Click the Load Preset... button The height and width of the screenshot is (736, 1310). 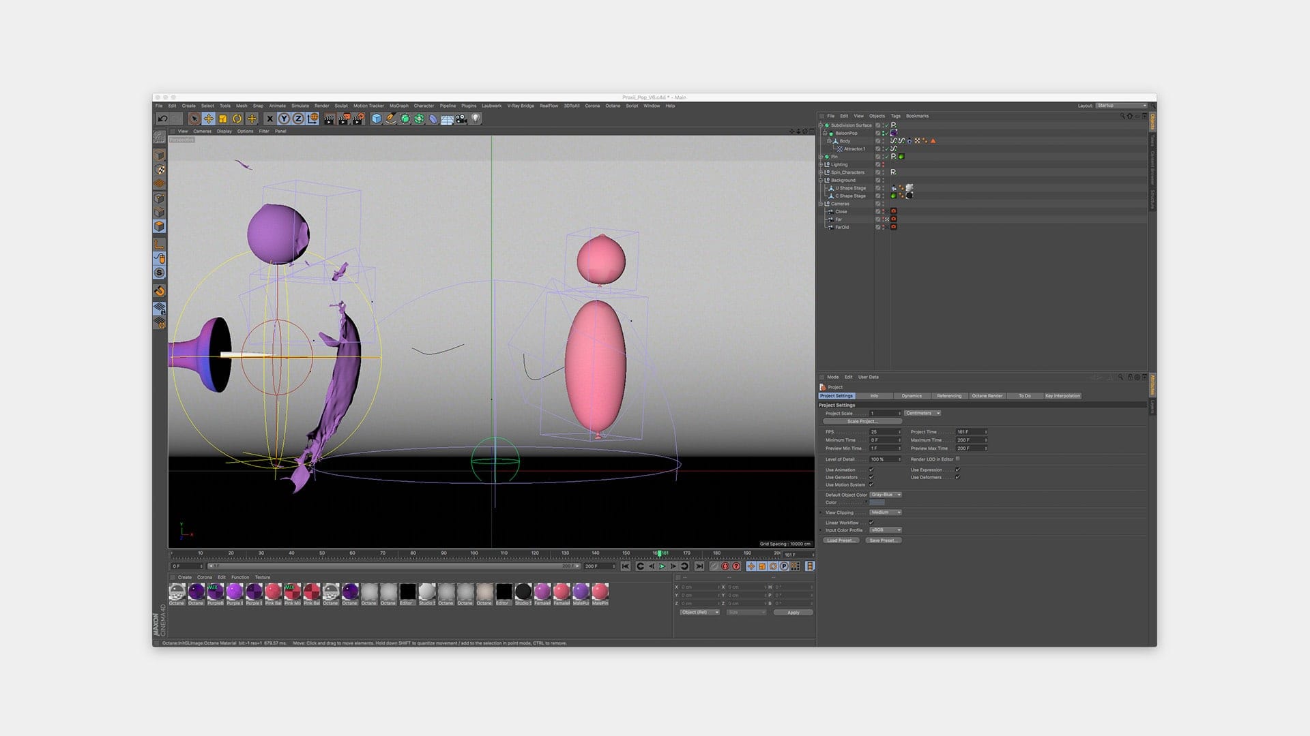pyautogui.click(x=841, y=540)
